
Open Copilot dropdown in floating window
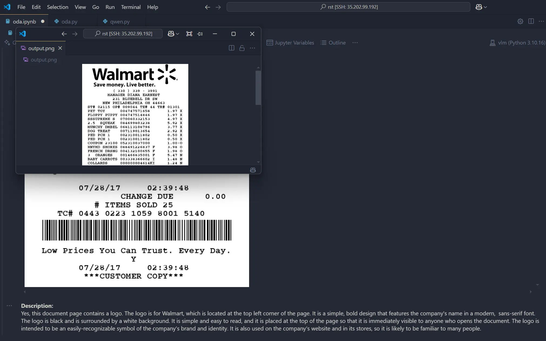[173, 34]
